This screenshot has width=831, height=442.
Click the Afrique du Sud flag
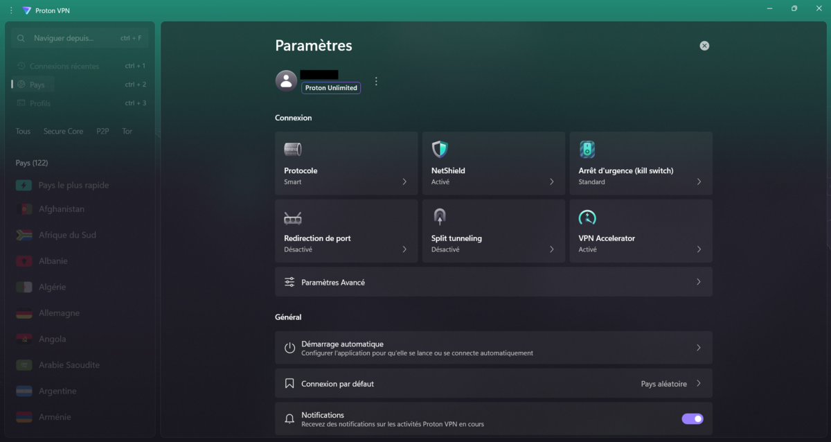24,235
